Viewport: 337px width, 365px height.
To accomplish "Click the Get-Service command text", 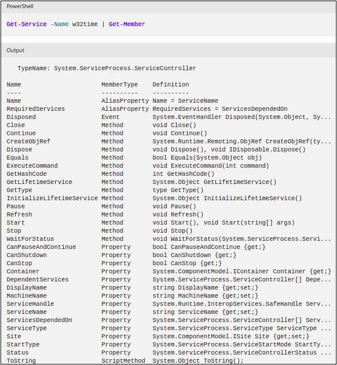I will (27, 24).
